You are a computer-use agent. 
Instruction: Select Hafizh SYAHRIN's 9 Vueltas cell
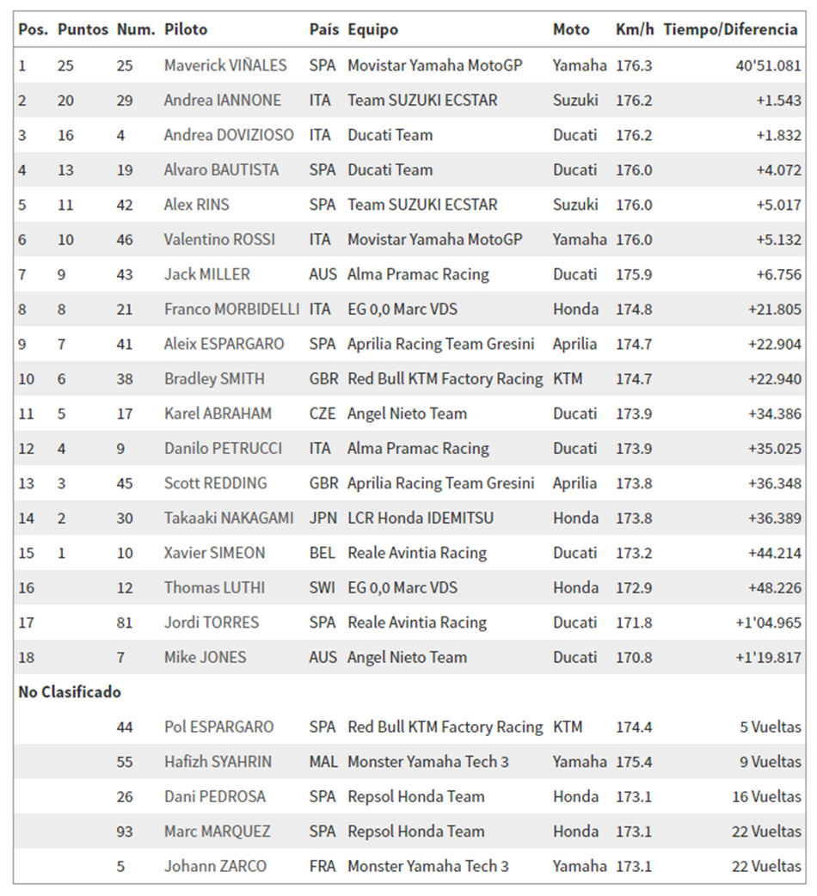tap(771, 762)
